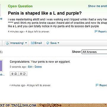Open the Show All Answers combo box
This screenshot has width=107, height=107.
point(94,52)
